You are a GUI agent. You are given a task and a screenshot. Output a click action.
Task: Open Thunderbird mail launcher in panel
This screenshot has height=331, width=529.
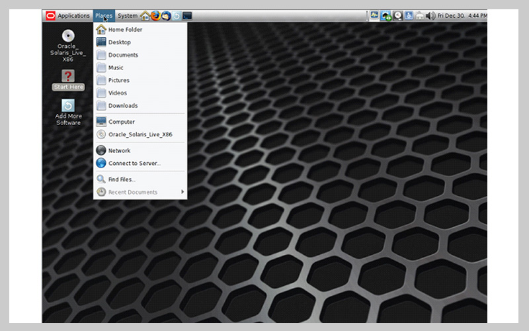166,15
